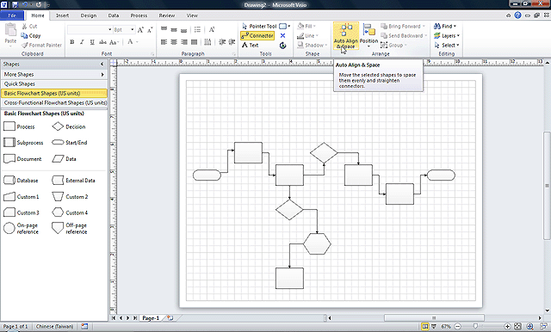Toggle Underline formatting
This screenshot has width=551, height=332.
point(92,42)
